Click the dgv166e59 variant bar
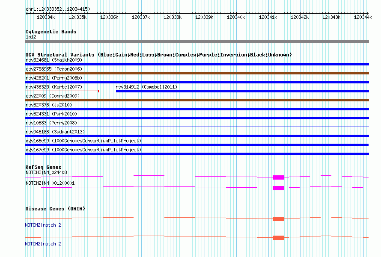Screen dimensions: 381x257 coord(197,145)
